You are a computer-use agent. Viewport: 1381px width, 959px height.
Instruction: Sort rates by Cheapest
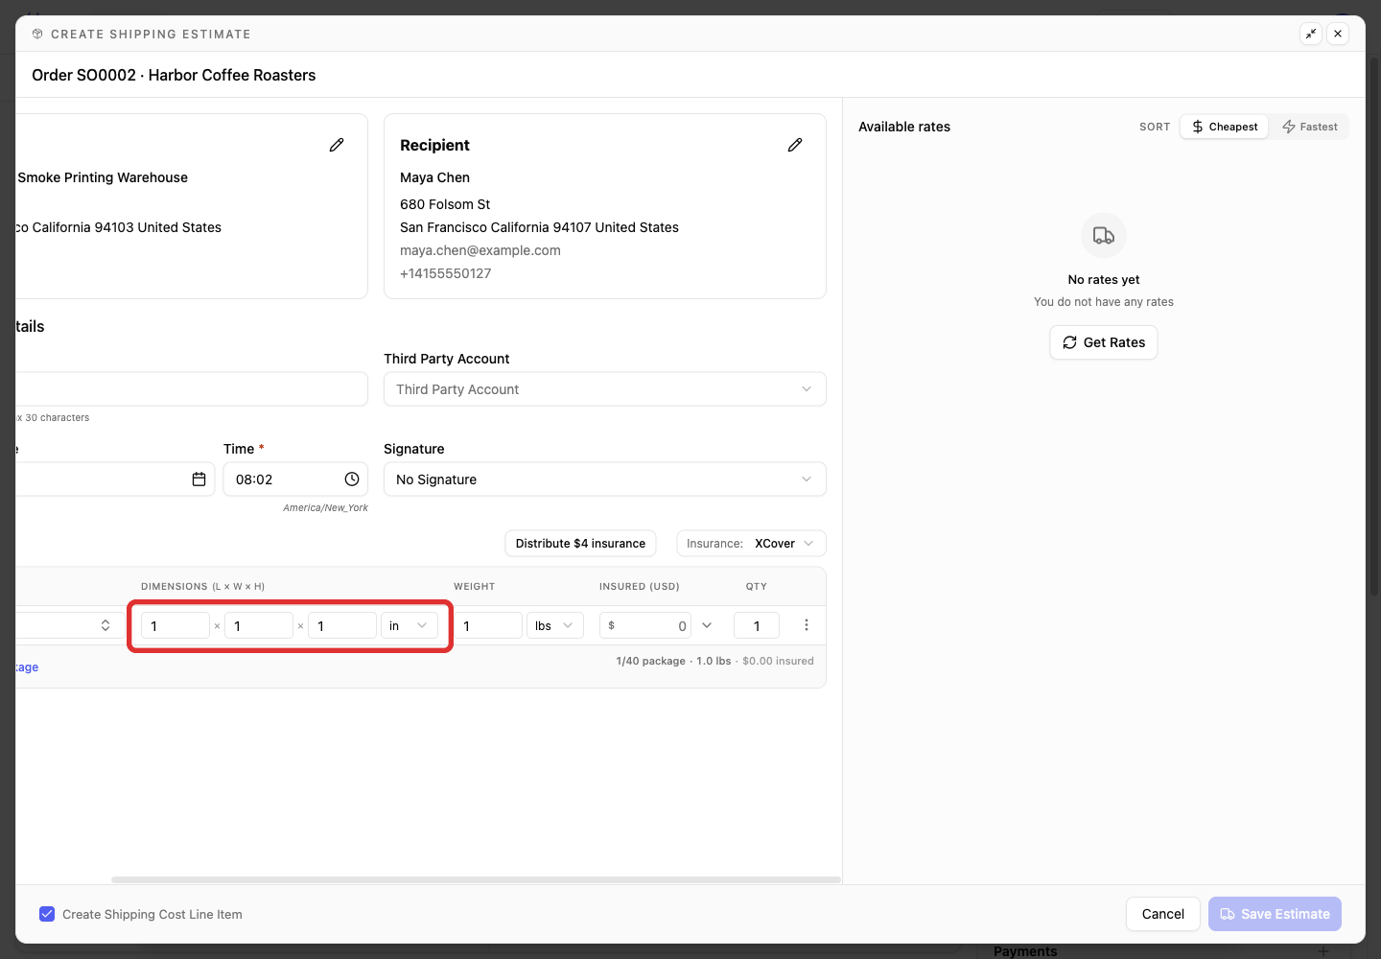(x=1225, y=127)
